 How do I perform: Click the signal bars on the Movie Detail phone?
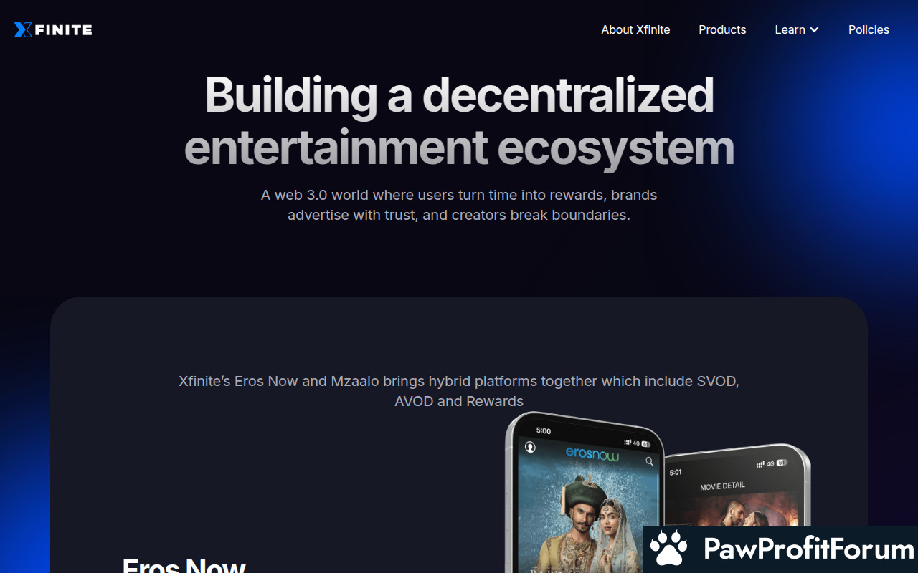[x=761, y=464]
